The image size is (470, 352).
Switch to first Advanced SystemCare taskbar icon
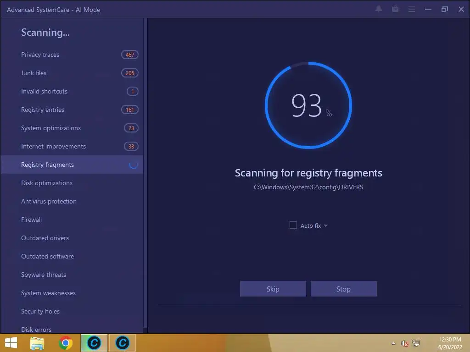(x=94, y=343)
